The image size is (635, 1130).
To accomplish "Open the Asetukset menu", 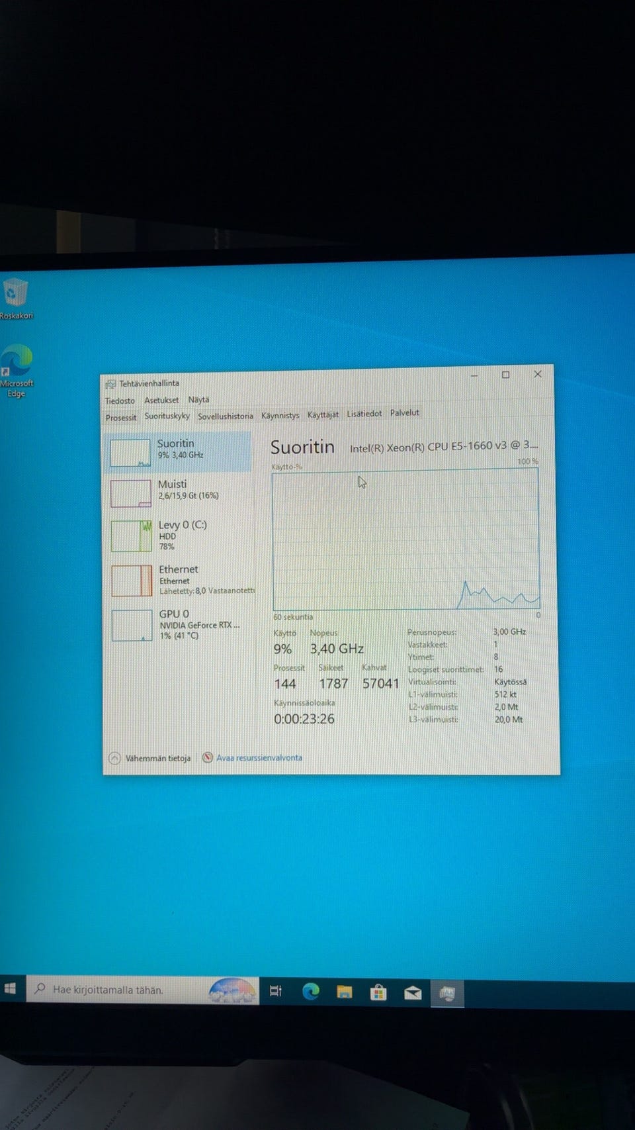I will pos(161,400).
